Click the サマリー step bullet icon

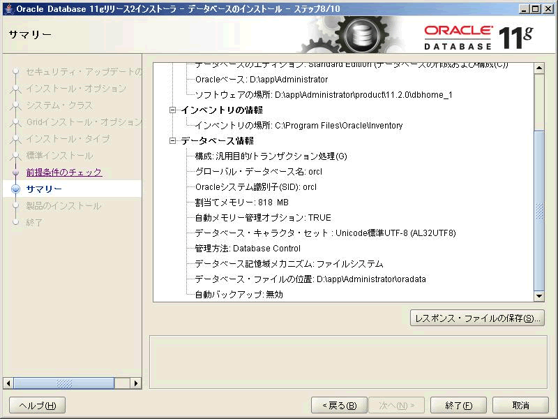(15, 189)
